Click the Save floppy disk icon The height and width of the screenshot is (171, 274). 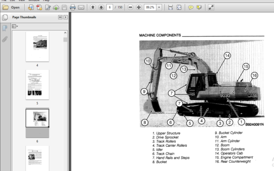[x=64, y=7]
